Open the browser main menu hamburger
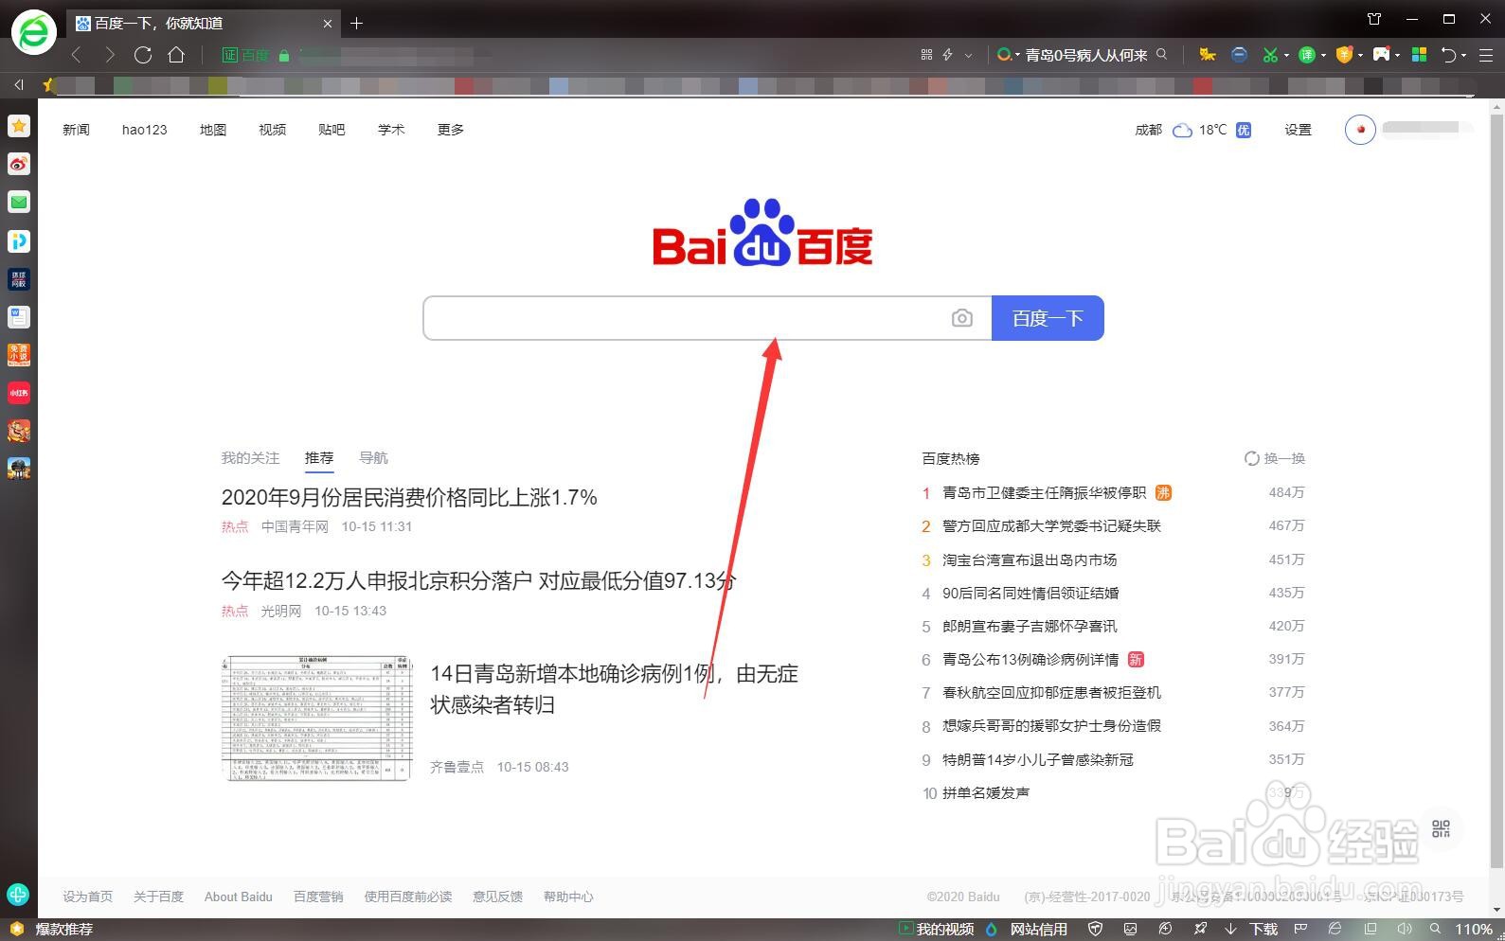Viewport: 1505px width, 941px height. click(1488, 55)
